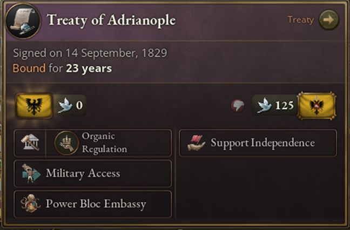This screenshot has width=350, height=230.
Task: Click the round Organic Regulation crown icon
Action: (67, 143)
